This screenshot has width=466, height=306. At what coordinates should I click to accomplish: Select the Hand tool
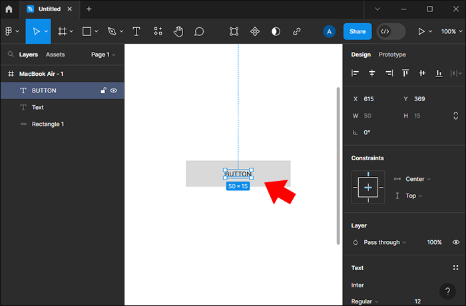click(178, 31)
